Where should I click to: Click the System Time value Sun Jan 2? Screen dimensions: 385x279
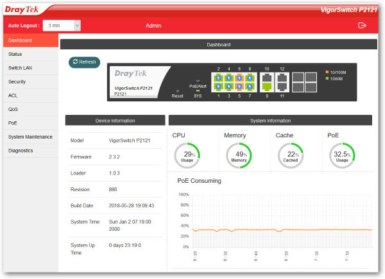[130, 225]
